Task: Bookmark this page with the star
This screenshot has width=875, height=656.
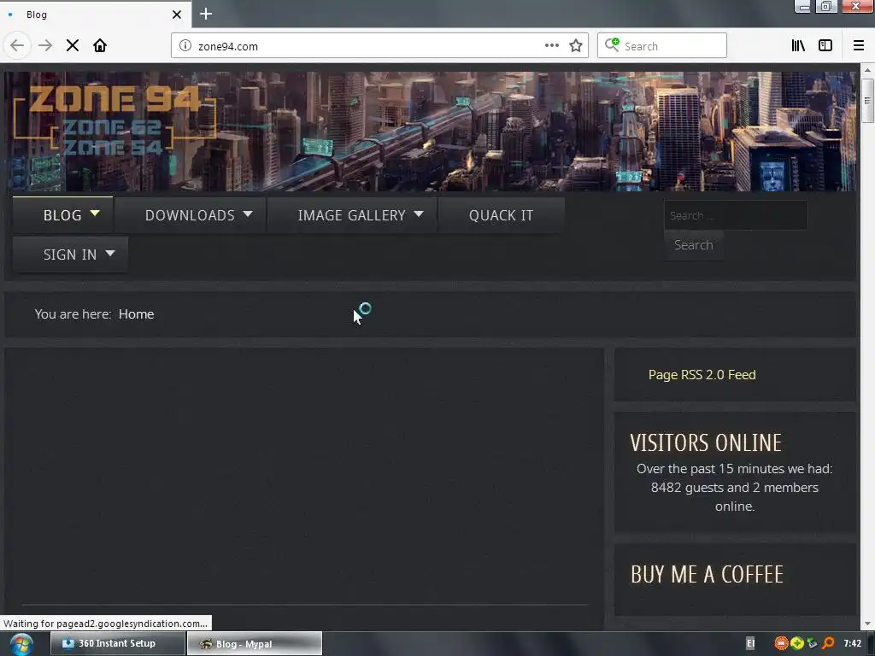Action: [576, 46]
